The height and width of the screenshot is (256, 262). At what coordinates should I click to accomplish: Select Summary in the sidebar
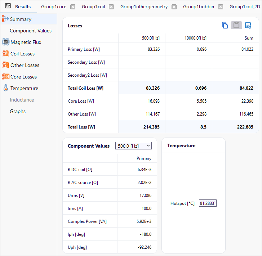click(28, 19)
